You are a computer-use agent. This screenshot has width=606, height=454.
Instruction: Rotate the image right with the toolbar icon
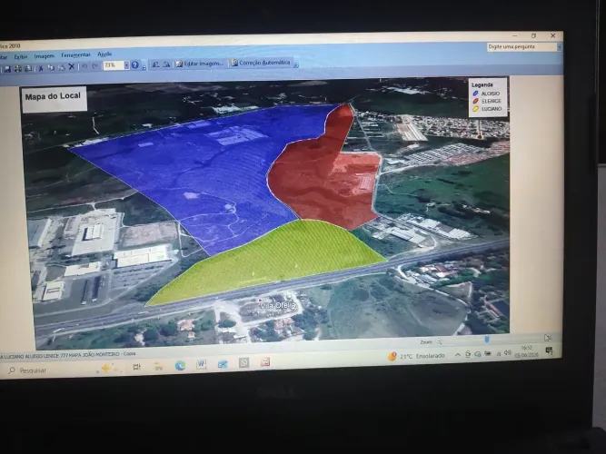pyautogui.click(x=166, y=64)
